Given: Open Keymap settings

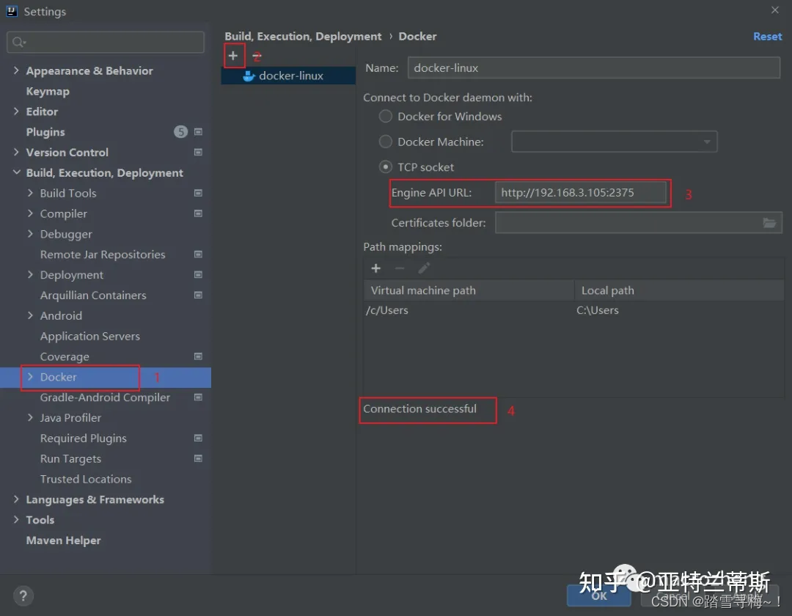Looking at the screenshot, I should pyautogui.click(x=48, y=92).
